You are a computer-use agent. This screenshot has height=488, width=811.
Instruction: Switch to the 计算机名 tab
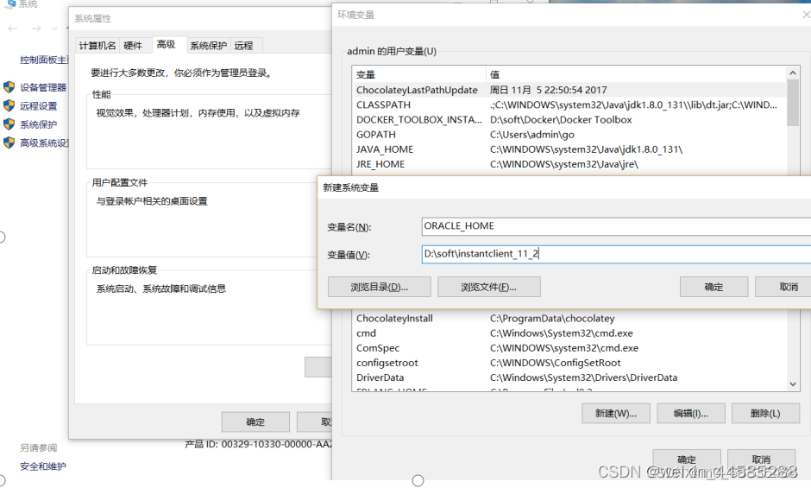point(97,46)
